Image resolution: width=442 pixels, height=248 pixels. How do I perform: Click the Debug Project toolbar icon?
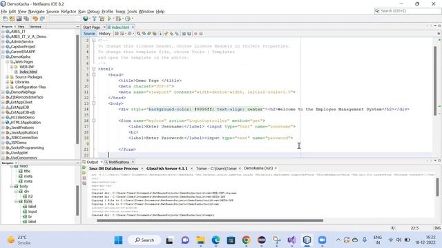[118, 19]
